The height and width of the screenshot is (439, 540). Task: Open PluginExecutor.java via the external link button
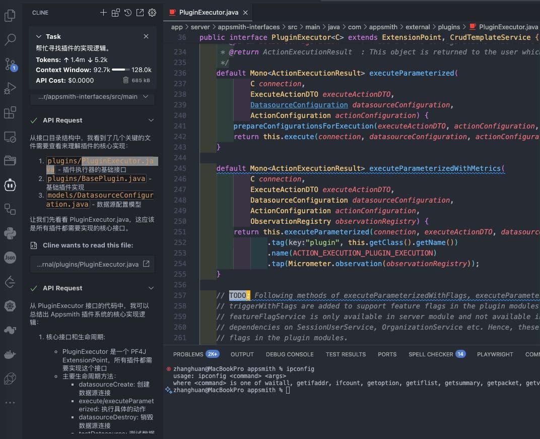(x=147, y=264)
